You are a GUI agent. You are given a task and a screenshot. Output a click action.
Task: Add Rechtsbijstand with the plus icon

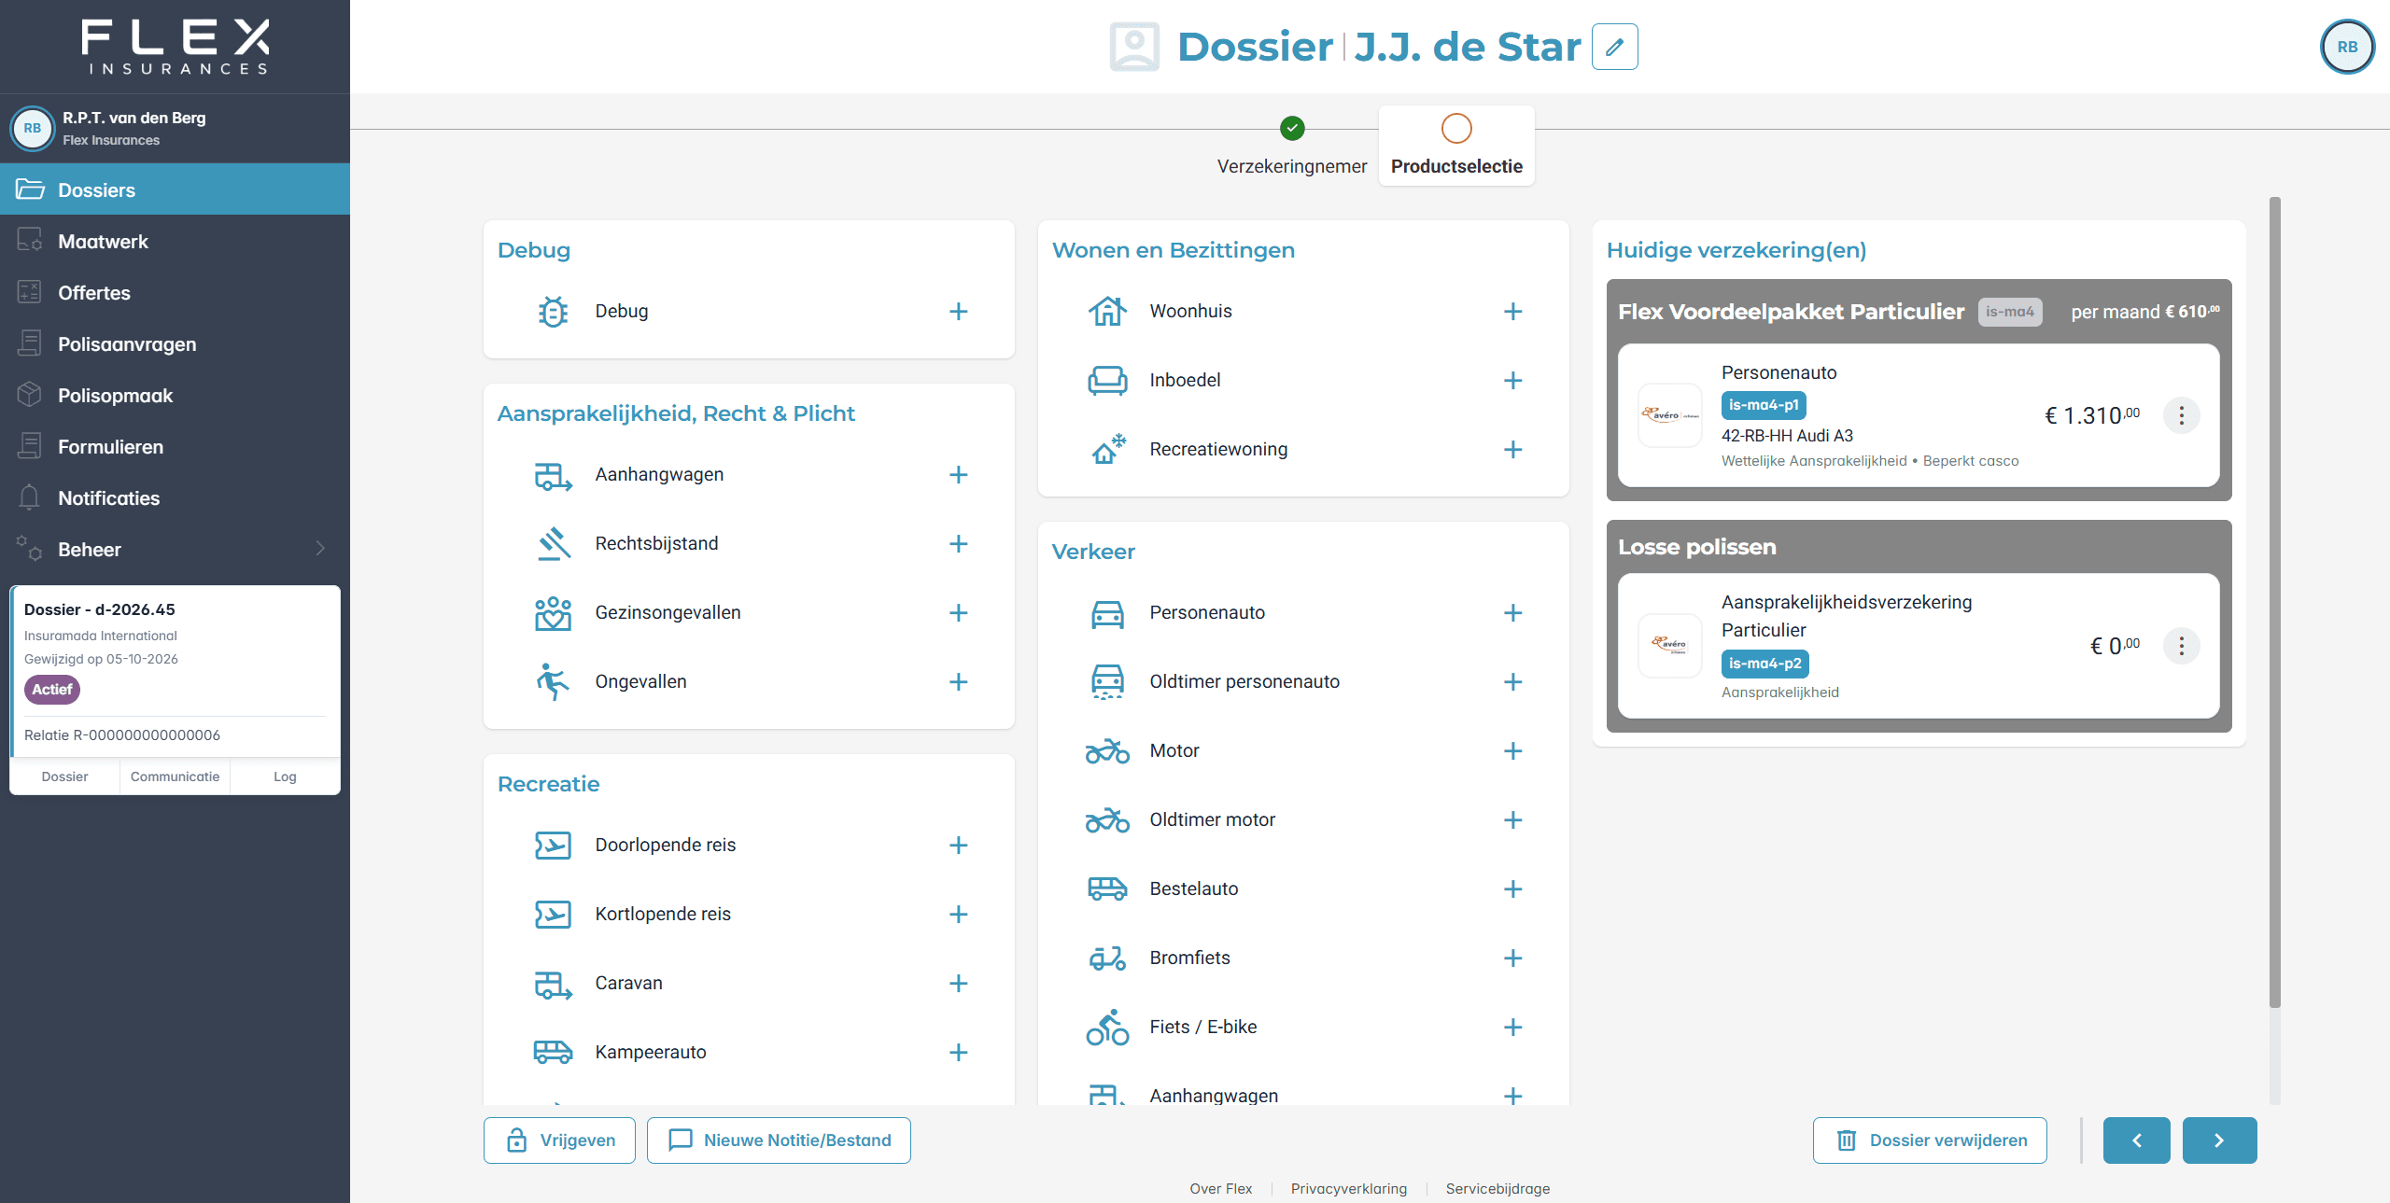coord(958,543)
